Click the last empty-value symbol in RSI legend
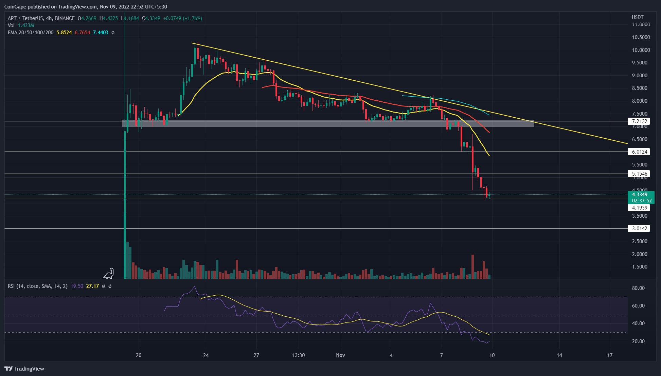The image size is (661, 376). pyautogui.click(x=110, y=286)
